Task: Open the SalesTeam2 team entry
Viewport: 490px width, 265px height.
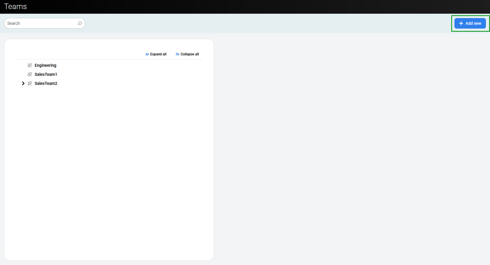Action: click(x=46, y=83)
